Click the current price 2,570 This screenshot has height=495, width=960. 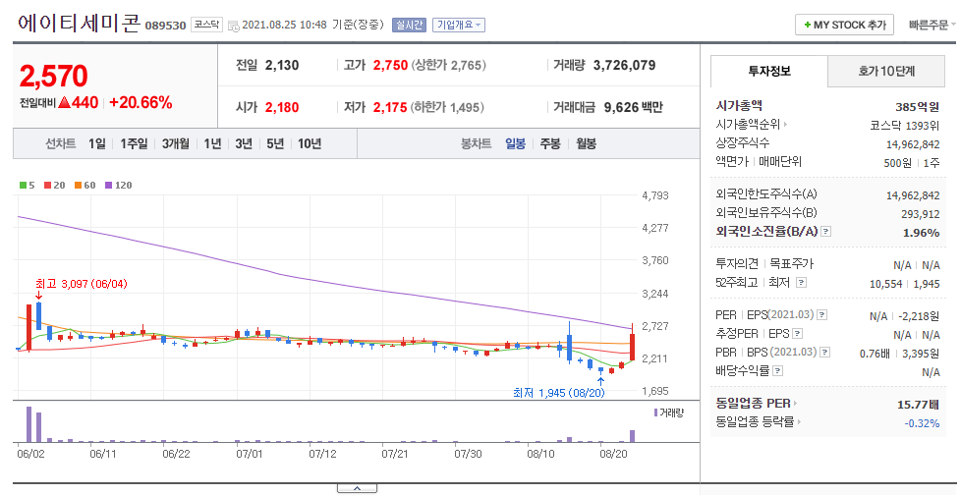[x=54, y=77]
